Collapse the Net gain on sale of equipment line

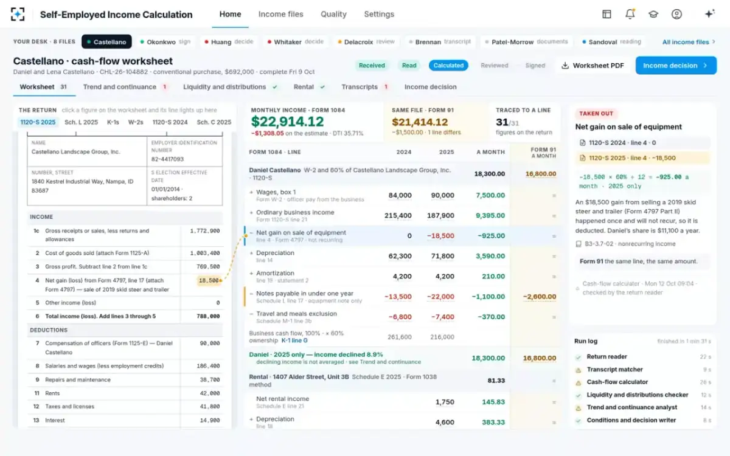[x=252, y=232]
